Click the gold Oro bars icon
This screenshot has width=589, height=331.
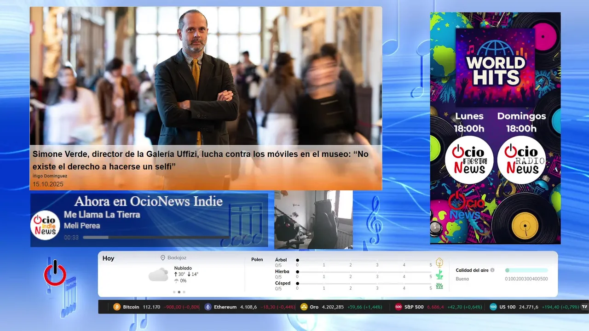click(304, 307)
